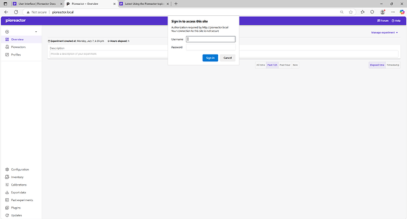Bookmark this page with star icon
The image size is (407, 219).
351,12
